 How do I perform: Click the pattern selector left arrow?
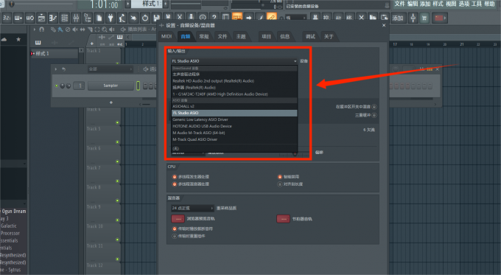(x=127, y=4)
